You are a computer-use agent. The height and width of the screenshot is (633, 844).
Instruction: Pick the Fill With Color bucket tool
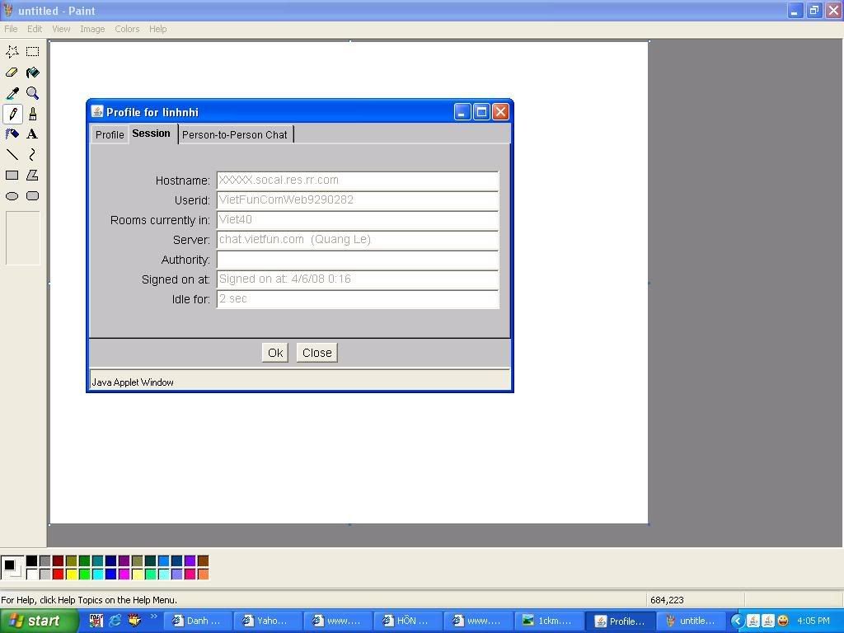pos(33,73)
